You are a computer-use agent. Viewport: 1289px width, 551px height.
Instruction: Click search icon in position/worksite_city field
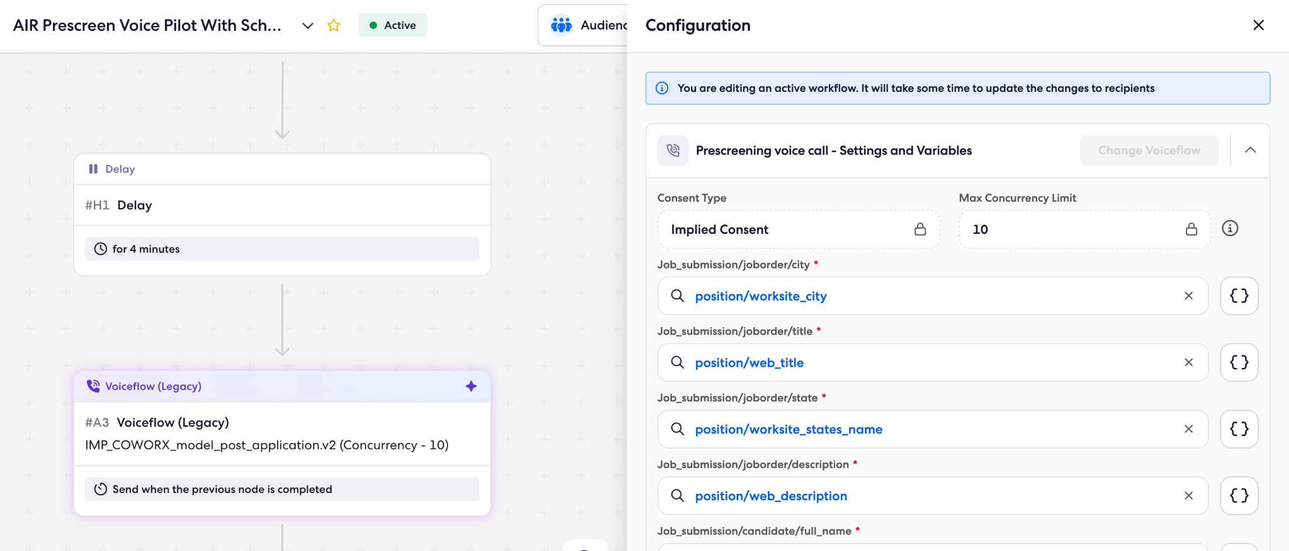point(677,296)
